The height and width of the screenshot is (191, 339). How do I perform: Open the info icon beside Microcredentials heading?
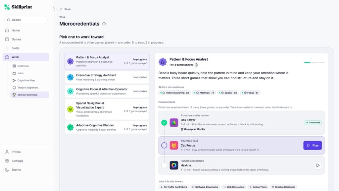click(104, 24)
